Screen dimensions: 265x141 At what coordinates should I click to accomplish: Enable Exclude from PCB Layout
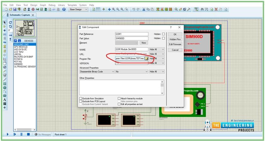(x=81, y=101)
